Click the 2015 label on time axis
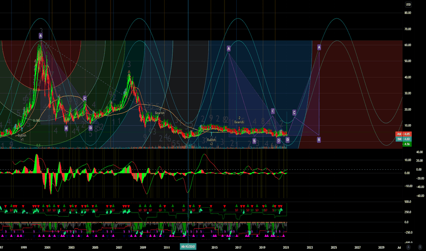Image resolution: width=426 pixels, height=251 pixels. pyautogui.click(x=214, y=247)
